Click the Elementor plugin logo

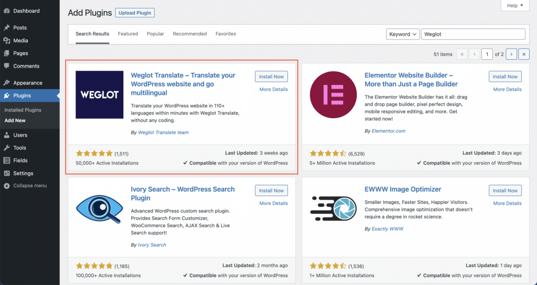(x=333, y=94)
